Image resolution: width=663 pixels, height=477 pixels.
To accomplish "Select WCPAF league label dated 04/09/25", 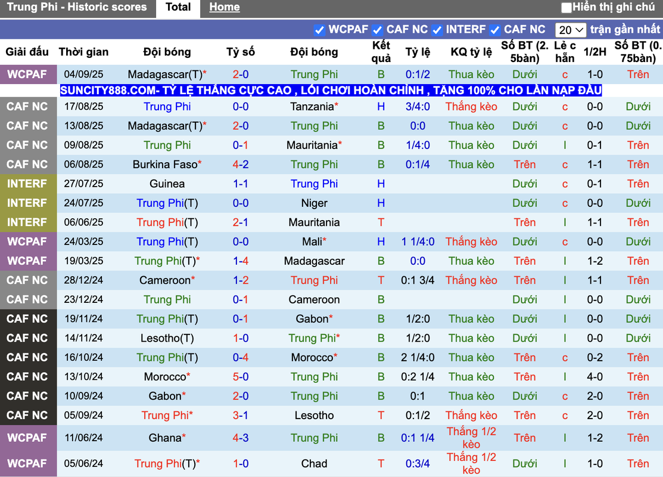I will (27, 75).
